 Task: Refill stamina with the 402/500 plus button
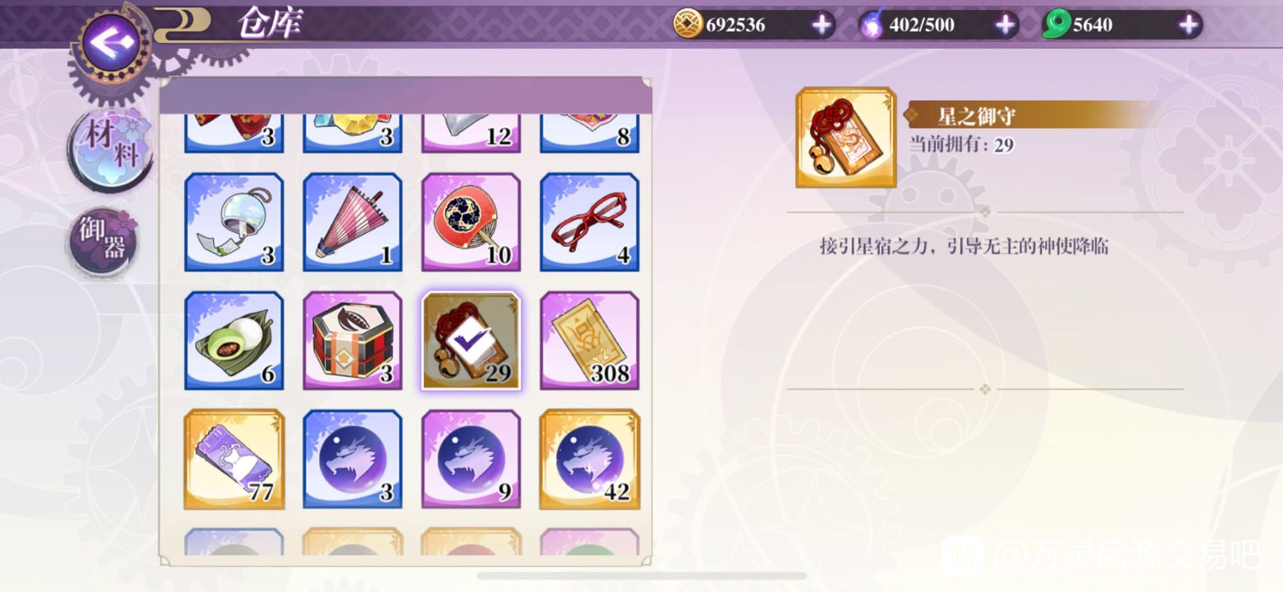[1005, 25]
